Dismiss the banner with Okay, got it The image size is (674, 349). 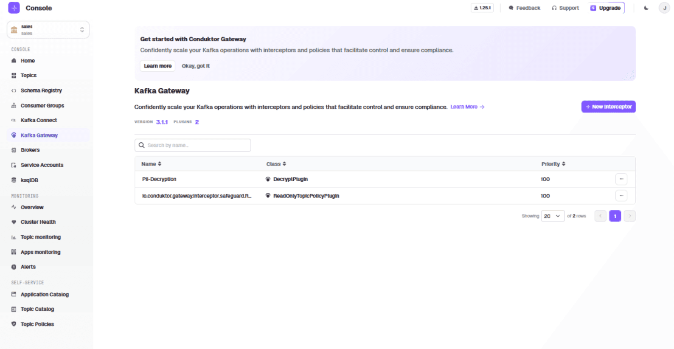(196, 66)
